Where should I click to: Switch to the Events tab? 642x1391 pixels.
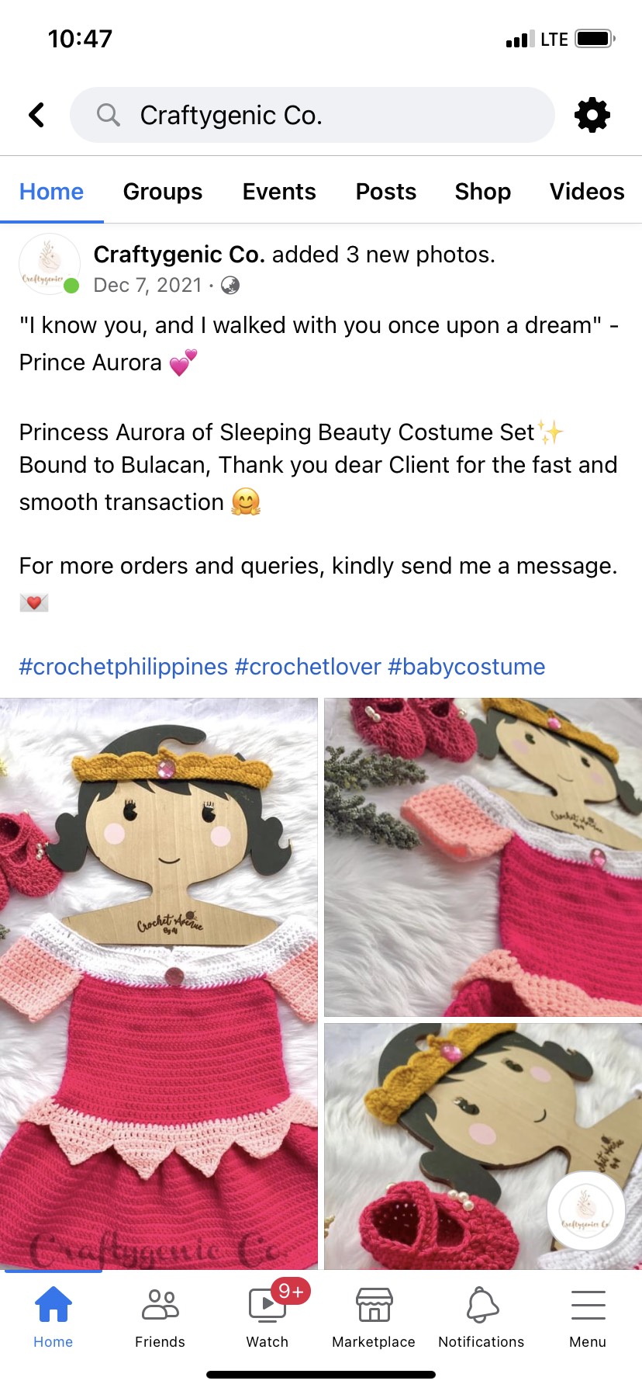click(x=279, y=192)
